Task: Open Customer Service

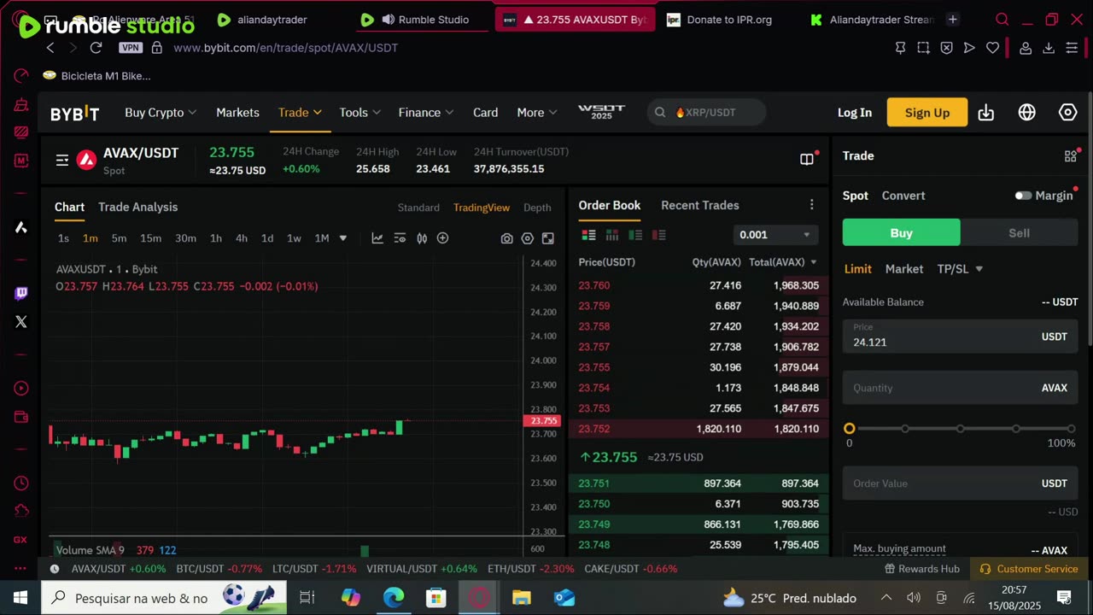Action: pos(1029,569)
